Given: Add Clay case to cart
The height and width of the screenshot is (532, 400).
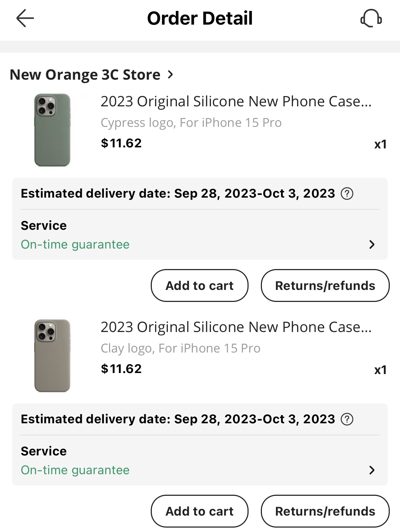Looking at the screenshot, I should point(199,511).
